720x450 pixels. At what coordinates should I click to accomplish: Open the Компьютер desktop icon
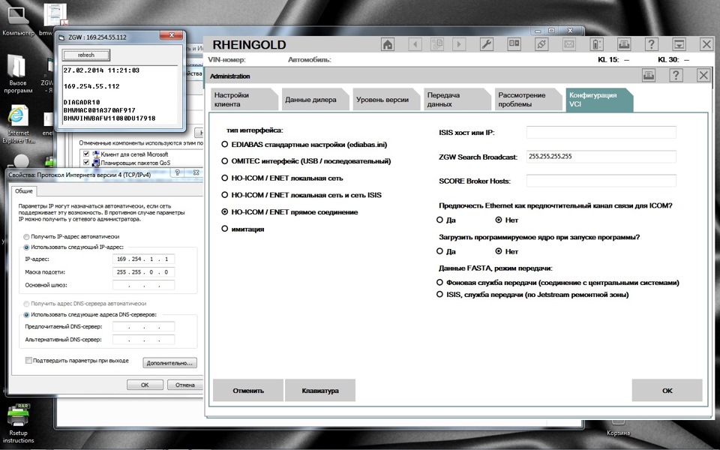click(18, 21)
